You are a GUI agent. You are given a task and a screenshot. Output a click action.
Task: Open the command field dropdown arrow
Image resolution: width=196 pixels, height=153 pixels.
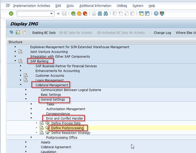(x=51, y=13)
